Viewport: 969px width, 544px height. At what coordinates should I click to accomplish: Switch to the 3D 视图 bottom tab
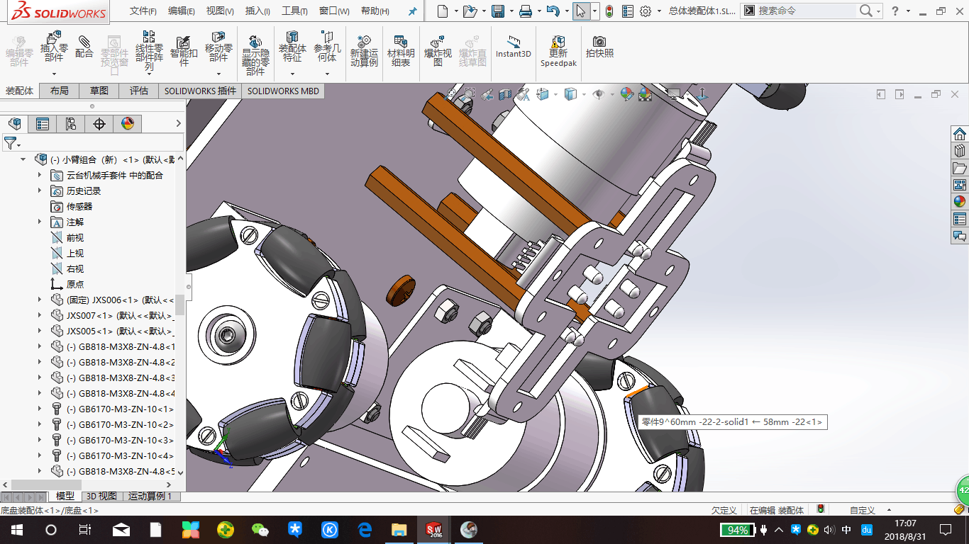(102, 497)
